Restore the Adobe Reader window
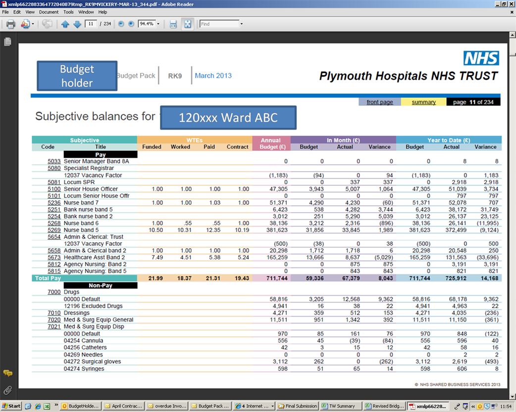The image size is (516, 412). click(x=505, y=4)
